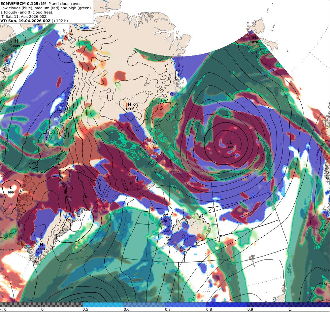Click the high pressure marker labeled 1009

(x=16, y=43)
